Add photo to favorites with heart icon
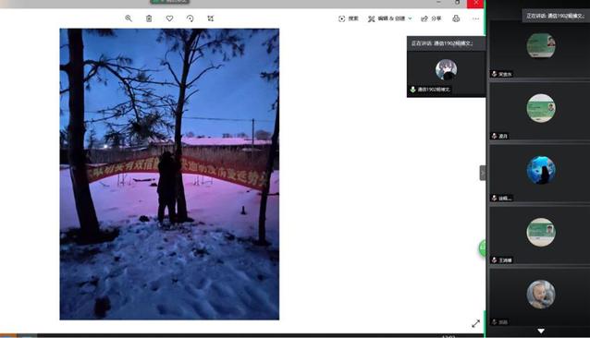This screenshot has width=590, height=338. pos(170,18)
